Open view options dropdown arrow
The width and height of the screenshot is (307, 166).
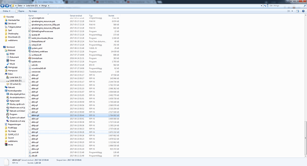pos(292,11)
